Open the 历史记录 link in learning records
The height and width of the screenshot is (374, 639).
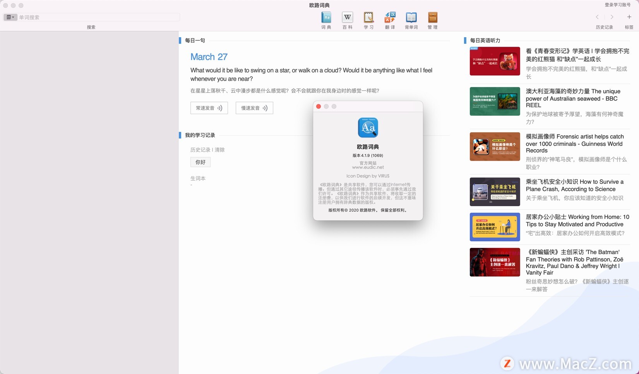(x=200, y=150)
